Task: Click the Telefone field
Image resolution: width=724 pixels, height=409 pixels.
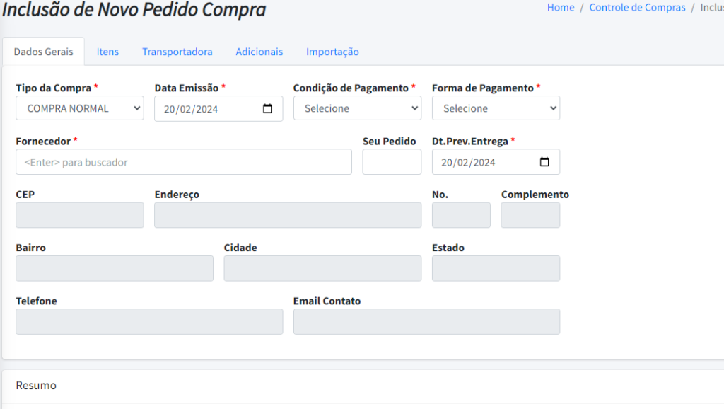Action: [x=149, y=322]
